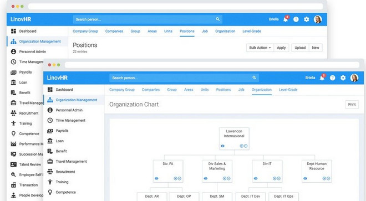Click front window browser address bar
Image resolution: width=366 pixels, height=201 pixels.
pyautogui.click(x=212, y=65)
